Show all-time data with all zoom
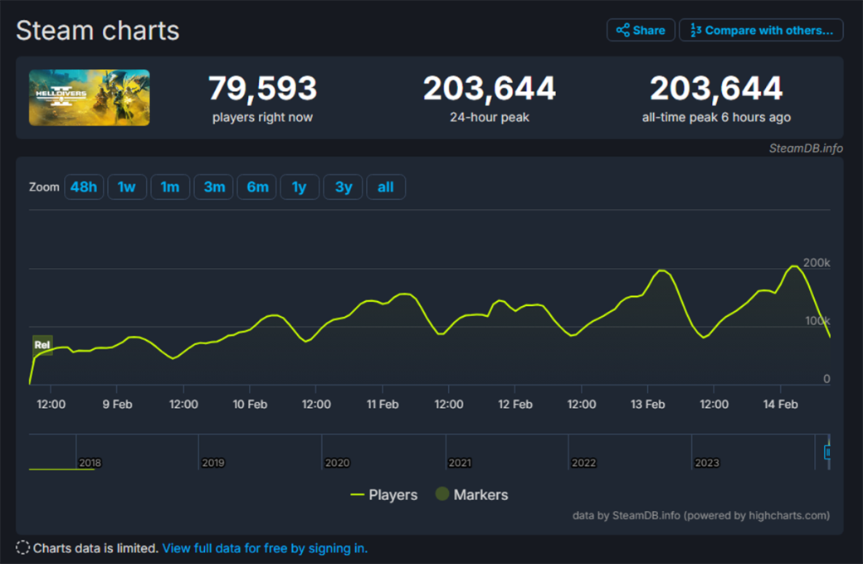This screenshot has width=863, height=564. (x=386, y=187)
